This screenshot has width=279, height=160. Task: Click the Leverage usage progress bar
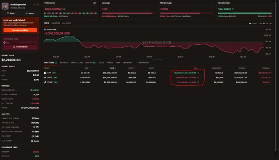(x=129, y=13)
